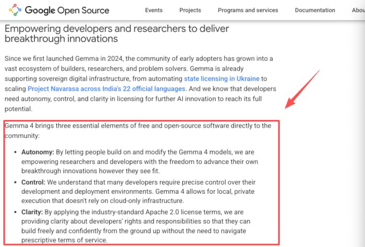Click the bold word 'Control:'
This screenshot has width=365, height=247.
(x=33, y=182)
